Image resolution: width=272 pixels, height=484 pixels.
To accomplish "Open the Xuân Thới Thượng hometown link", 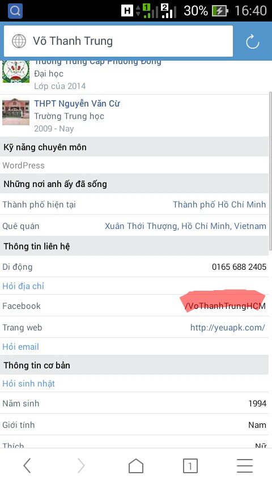I will tap(185, 226).
